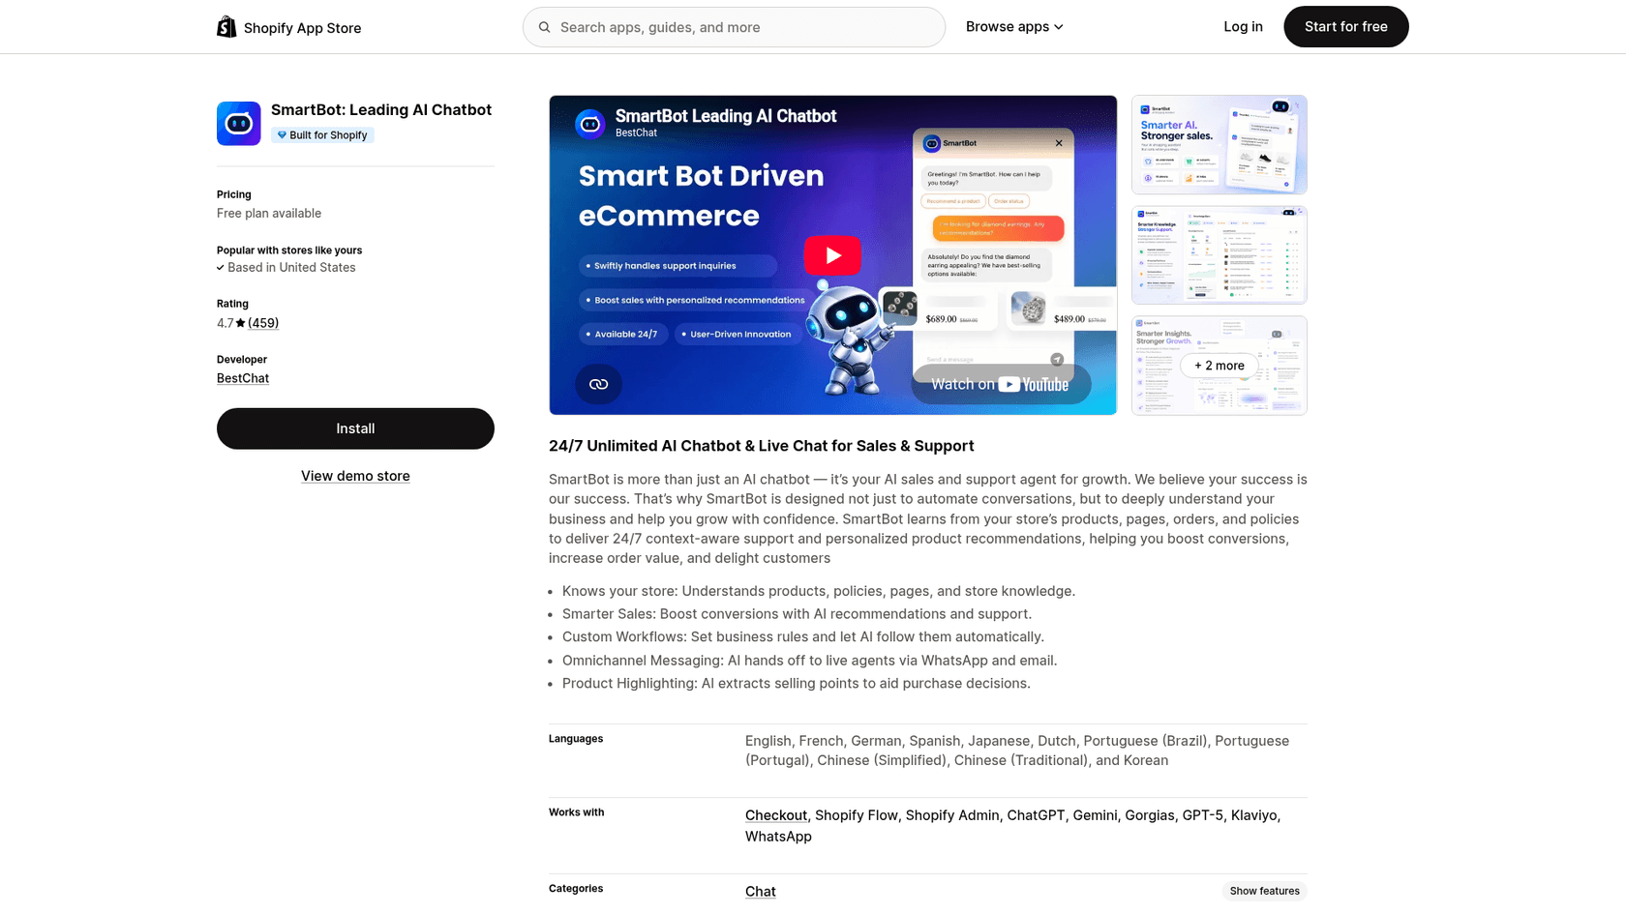Click the search magnifier icon
1626x914 pixels.
pyautogui.click(x=545, y=27)
